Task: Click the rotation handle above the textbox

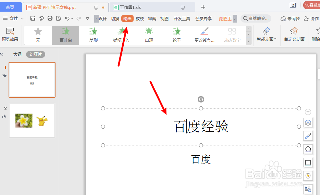Action: point(201,99)
